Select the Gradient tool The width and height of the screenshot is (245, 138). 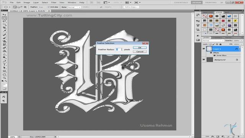(4, 51)
